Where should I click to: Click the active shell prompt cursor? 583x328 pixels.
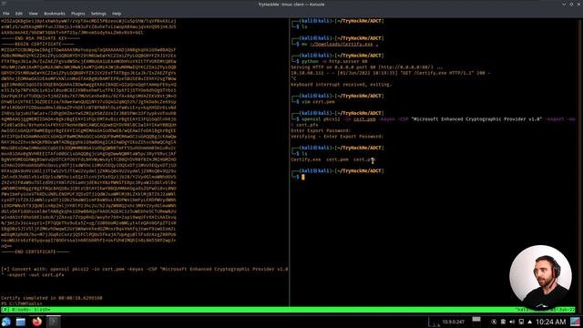tap(303, 177)
